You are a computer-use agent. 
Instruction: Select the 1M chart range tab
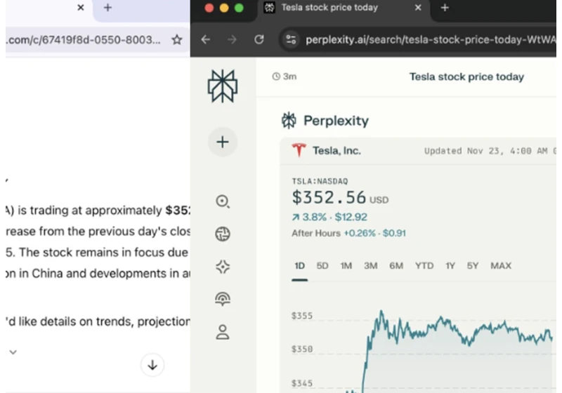(x=346, y=265)
